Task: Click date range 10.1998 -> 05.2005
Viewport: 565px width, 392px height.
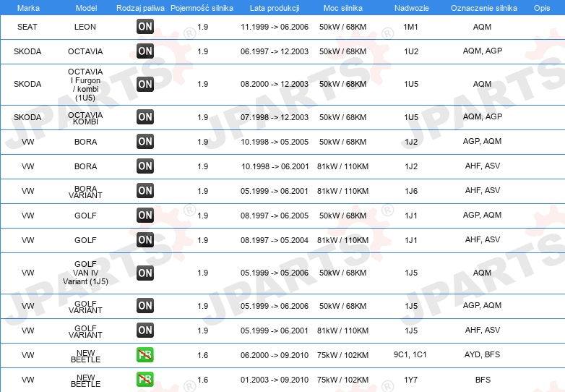Action: tap(275, 142)
